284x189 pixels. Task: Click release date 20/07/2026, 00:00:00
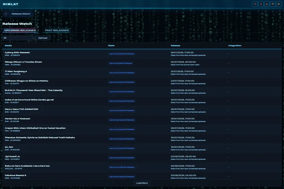[183, 62]
